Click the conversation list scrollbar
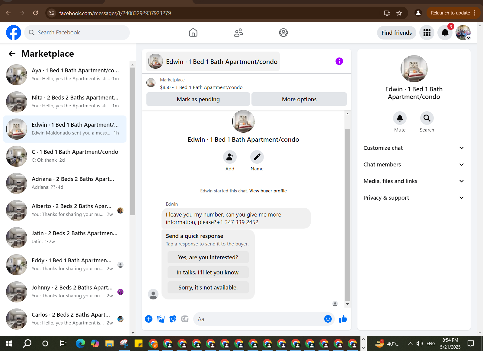This screenshot has width=483, height=351. pyautogui.click(x=133, y=141)
